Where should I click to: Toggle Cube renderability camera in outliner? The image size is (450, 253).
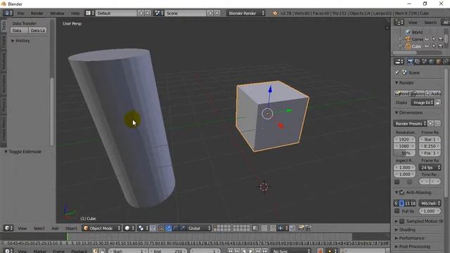pos(441,46)
